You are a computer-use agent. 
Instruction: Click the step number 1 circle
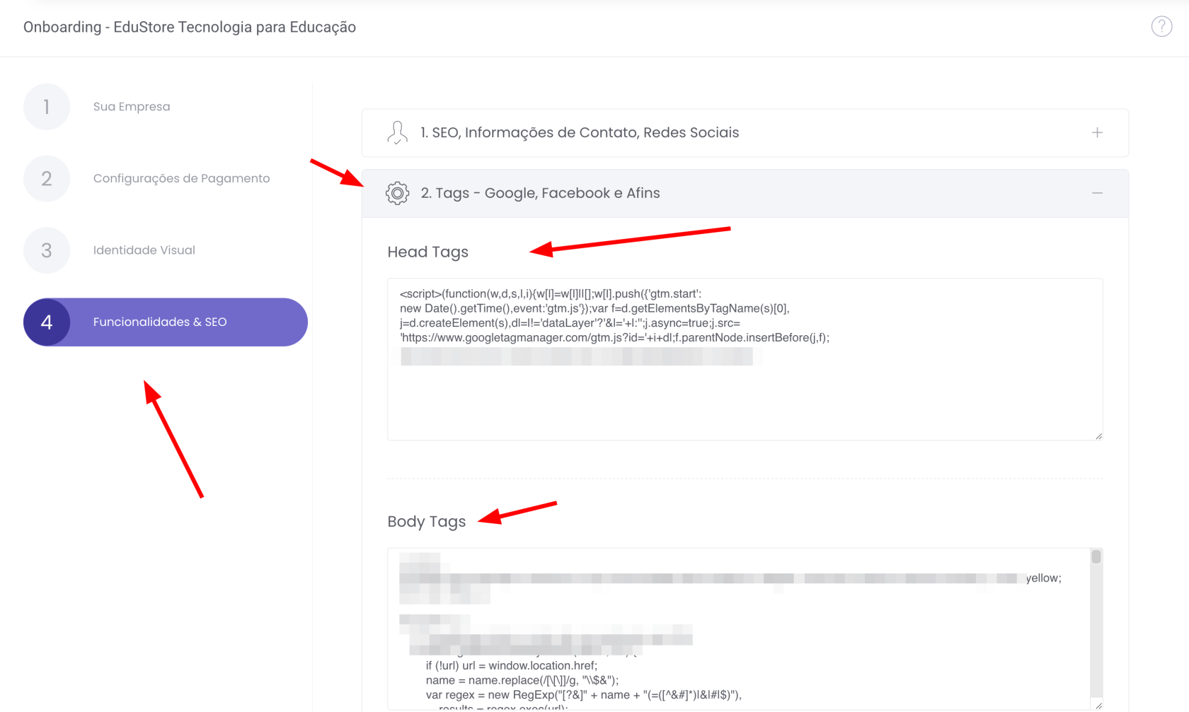[47, 107]
